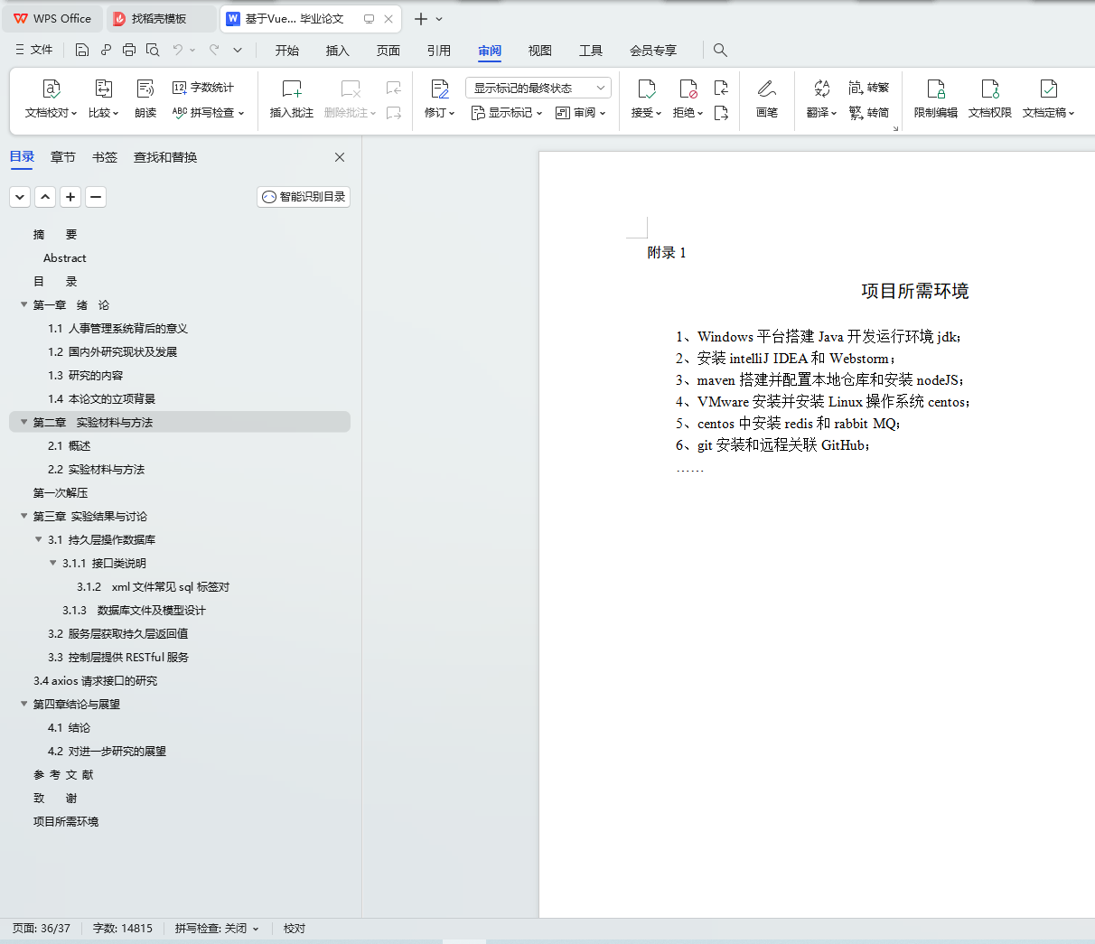Switch to the 开始 ribbon tab
Screen dimensions: 1095x944
[287, 51]
